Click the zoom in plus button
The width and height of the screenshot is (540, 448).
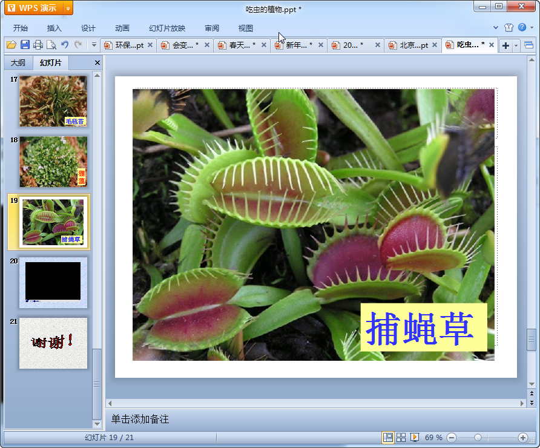coord(523,437)
